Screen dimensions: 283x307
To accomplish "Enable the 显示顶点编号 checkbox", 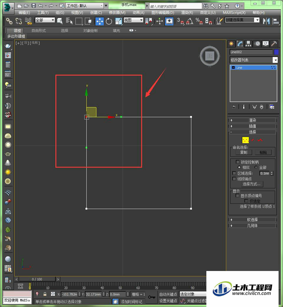I will tap(237, 196).
